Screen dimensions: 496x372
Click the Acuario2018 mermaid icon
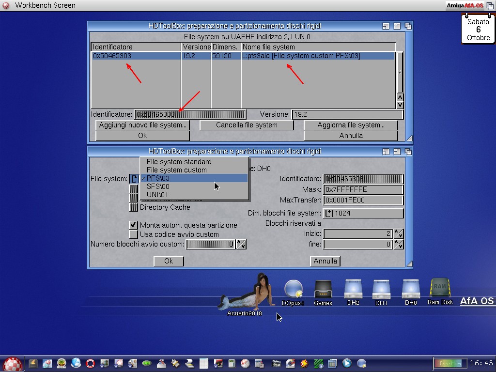[x=245, y=293]
